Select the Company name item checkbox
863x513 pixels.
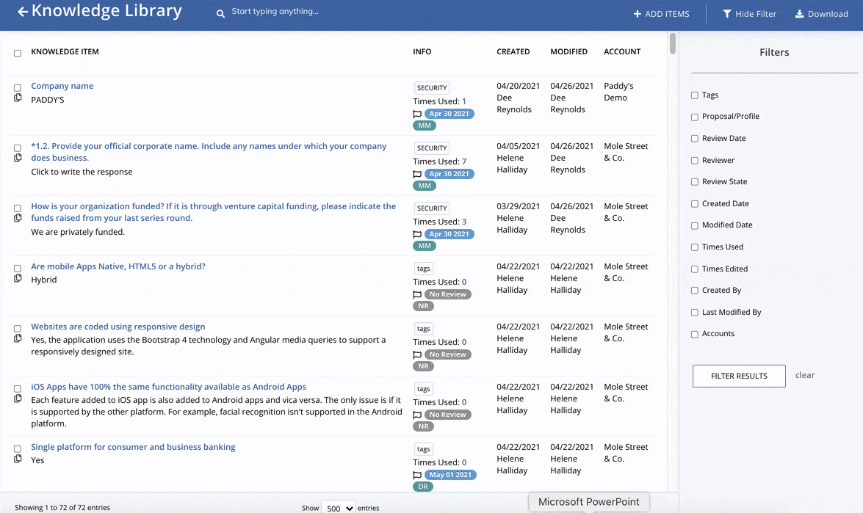[18, 88]
